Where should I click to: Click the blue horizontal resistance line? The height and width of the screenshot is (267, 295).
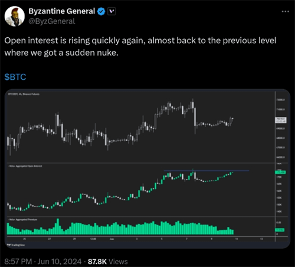(x=206, y=171)
